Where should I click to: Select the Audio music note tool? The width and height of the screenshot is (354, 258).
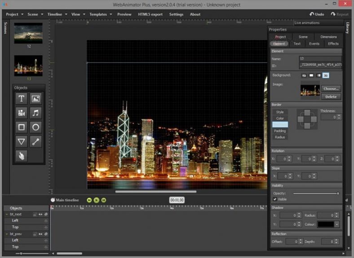coord(36,113)
